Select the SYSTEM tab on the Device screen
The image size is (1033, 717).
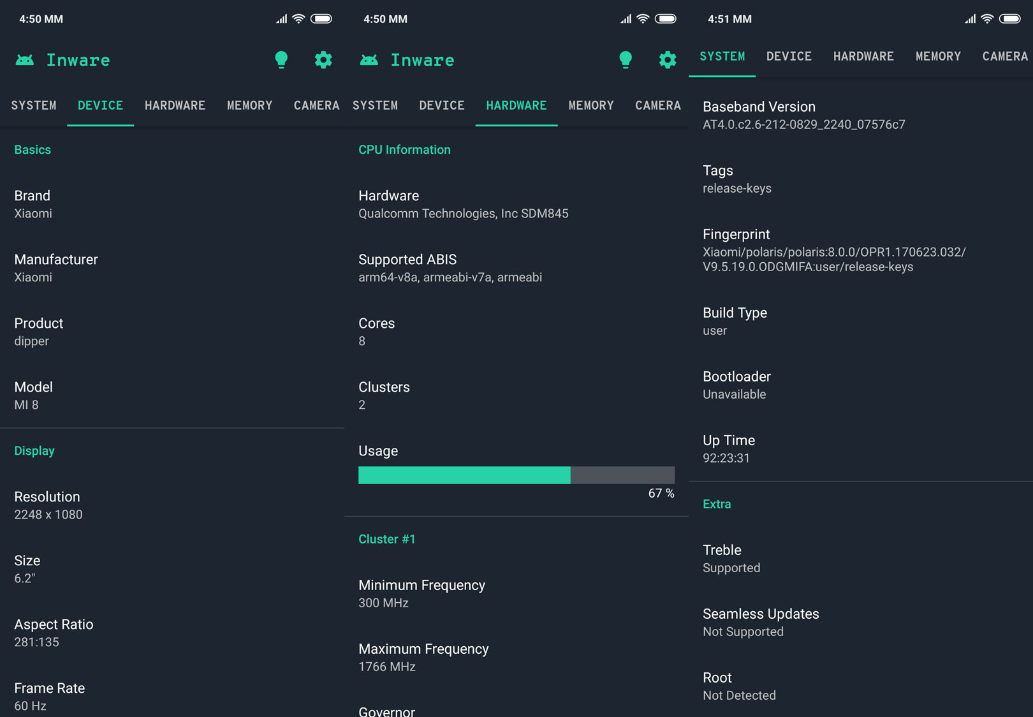pyautogui.click(x=34, y=105)
